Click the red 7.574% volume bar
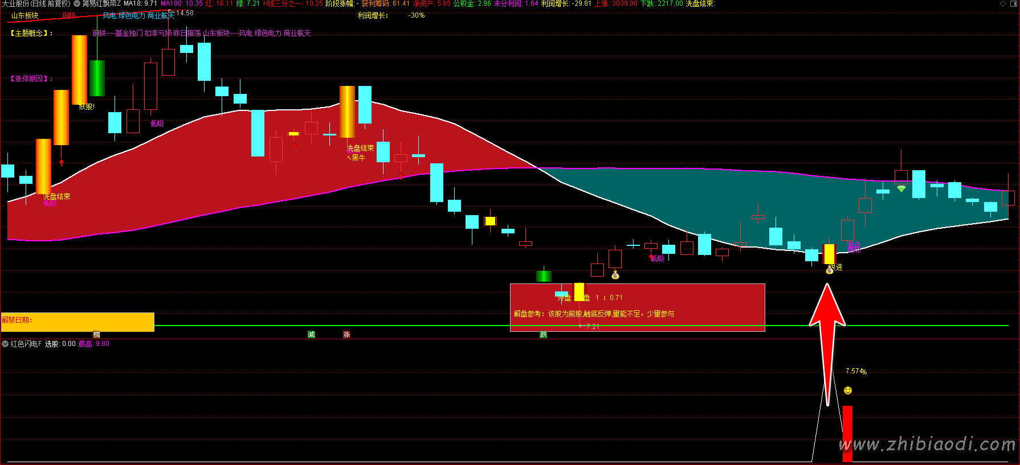 [847, 434]
